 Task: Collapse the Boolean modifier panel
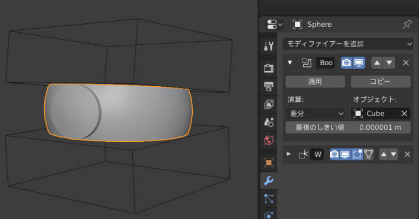tap(290, 63)
